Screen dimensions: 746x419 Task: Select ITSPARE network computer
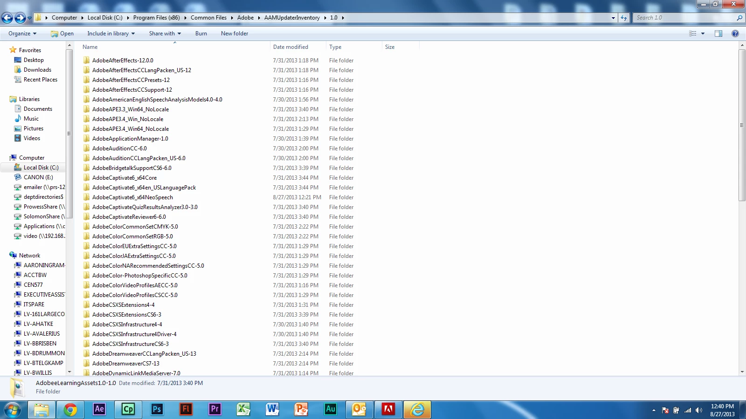point(34,304)
